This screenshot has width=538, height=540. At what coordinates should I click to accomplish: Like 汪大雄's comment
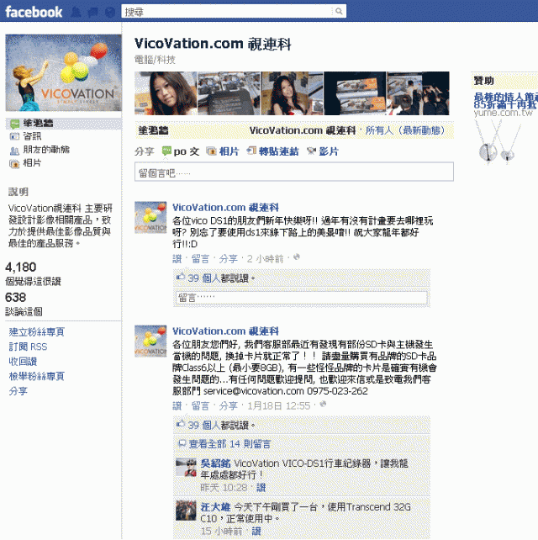click(256, 532)
